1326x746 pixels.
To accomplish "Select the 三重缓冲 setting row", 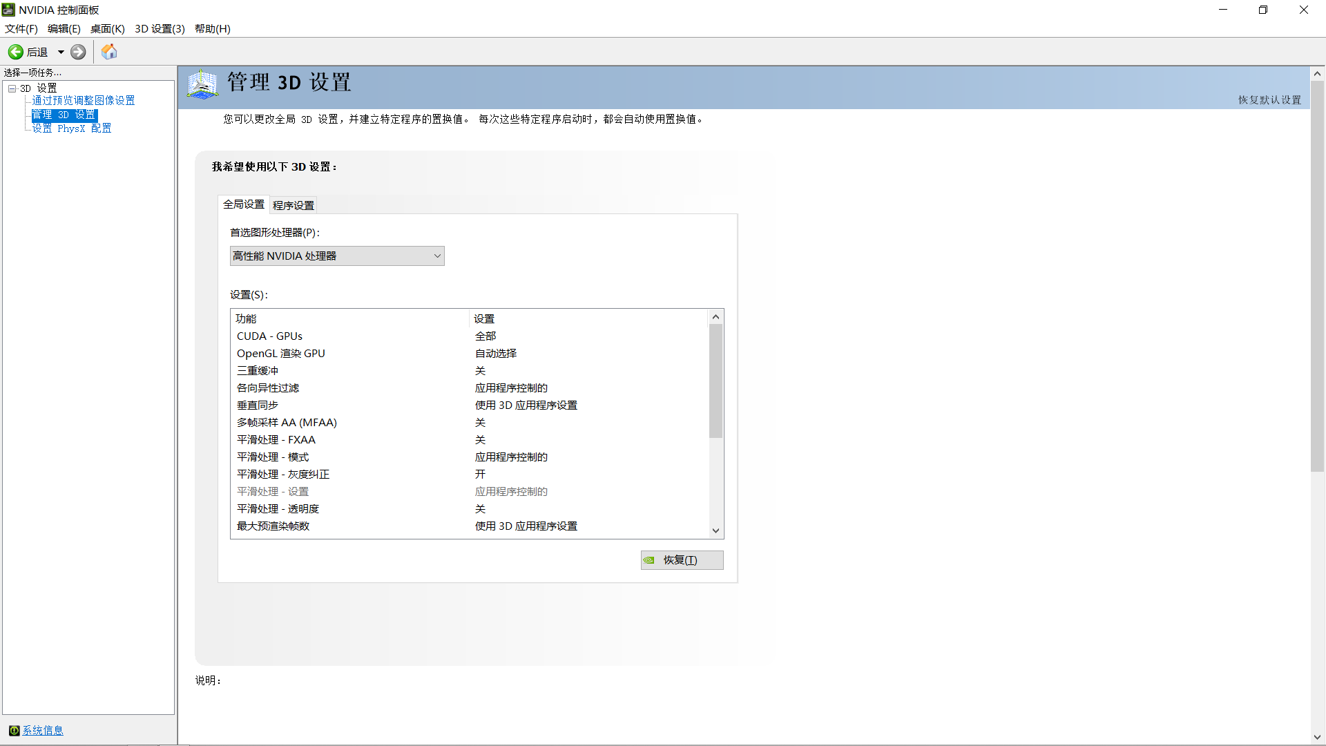I will tap(470, 371).
